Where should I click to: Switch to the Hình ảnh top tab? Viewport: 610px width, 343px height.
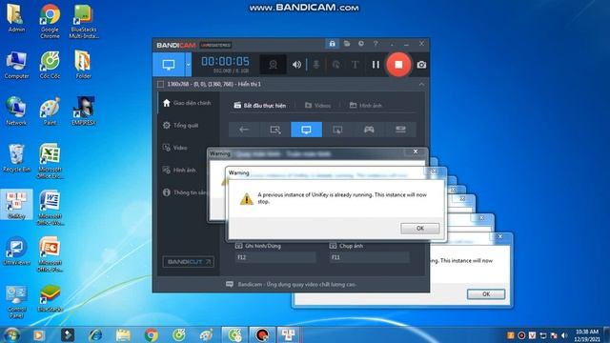[x=365, y=106]
